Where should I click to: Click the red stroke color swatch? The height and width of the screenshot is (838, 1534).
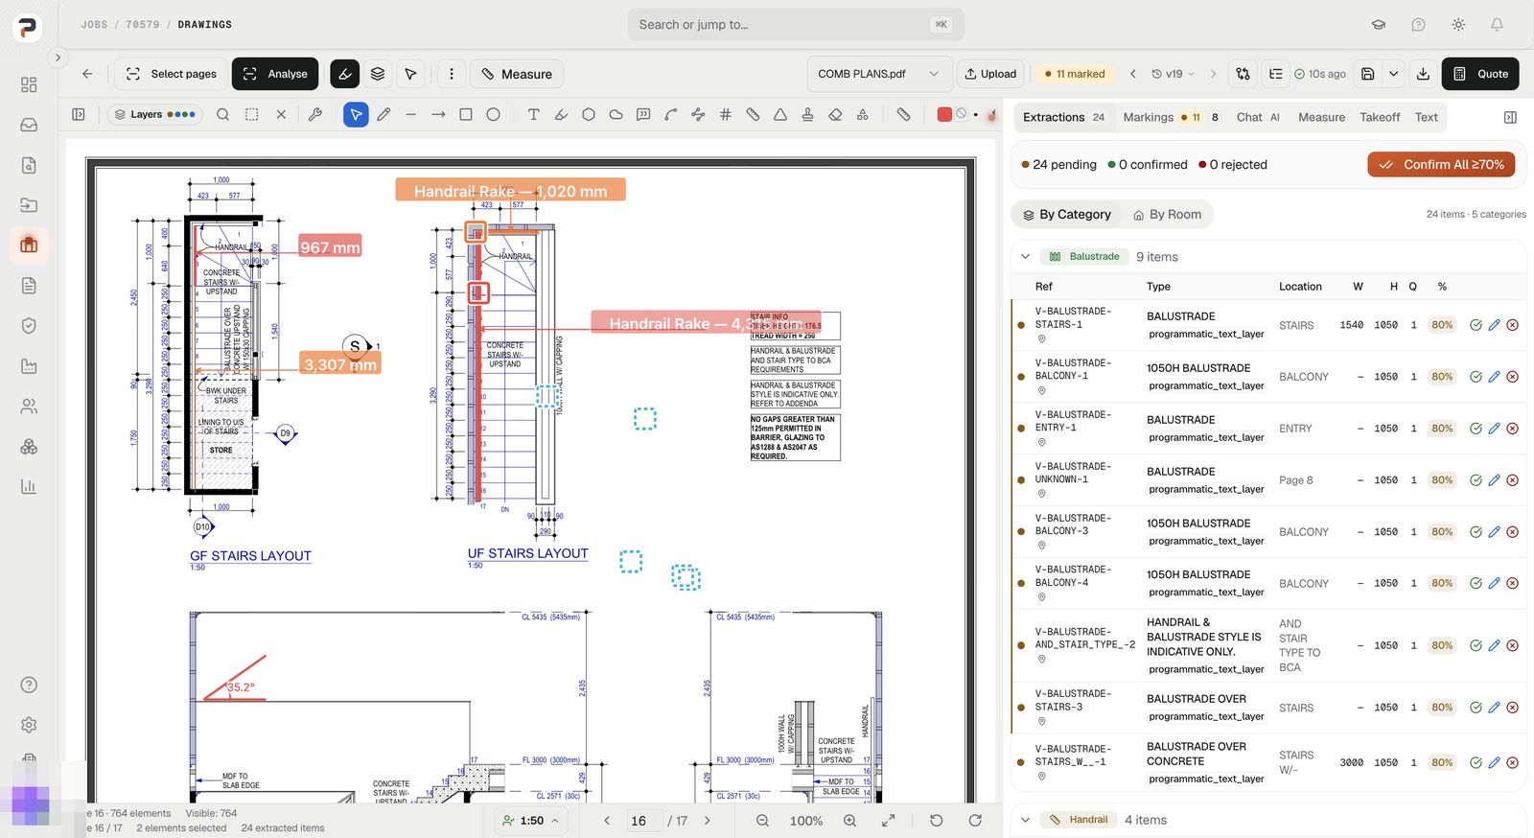[x=944, y=114]
